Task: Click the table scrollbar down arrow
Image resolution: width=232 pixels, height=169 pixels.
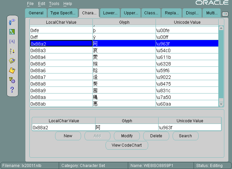Action: click(x=221, y=104)
